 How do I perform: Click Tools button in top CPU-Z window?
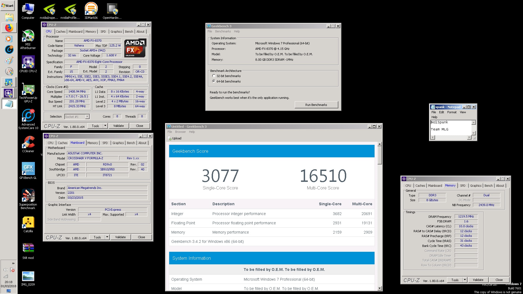[95, 126]
